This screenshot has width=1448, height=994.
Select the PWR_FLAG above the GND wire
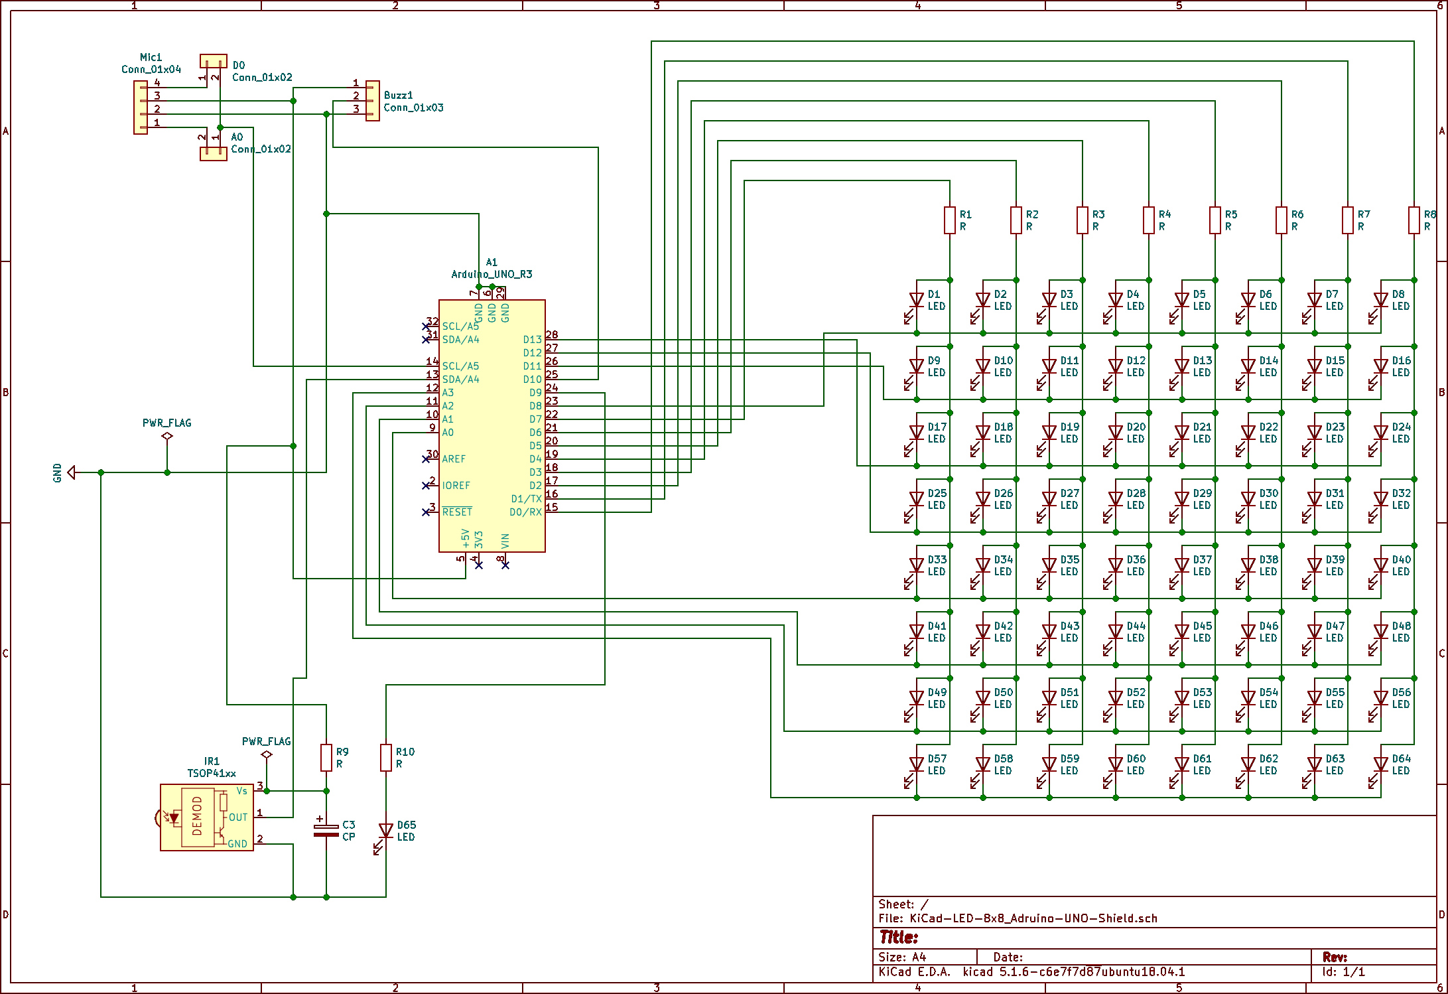pos(167,436)
